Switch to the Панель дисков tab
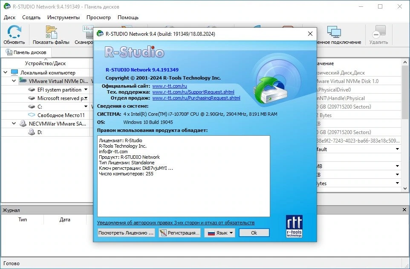Image resolution: width=410 pixels, height=269 pixels. pyautogui.click(x=26, y=52)
